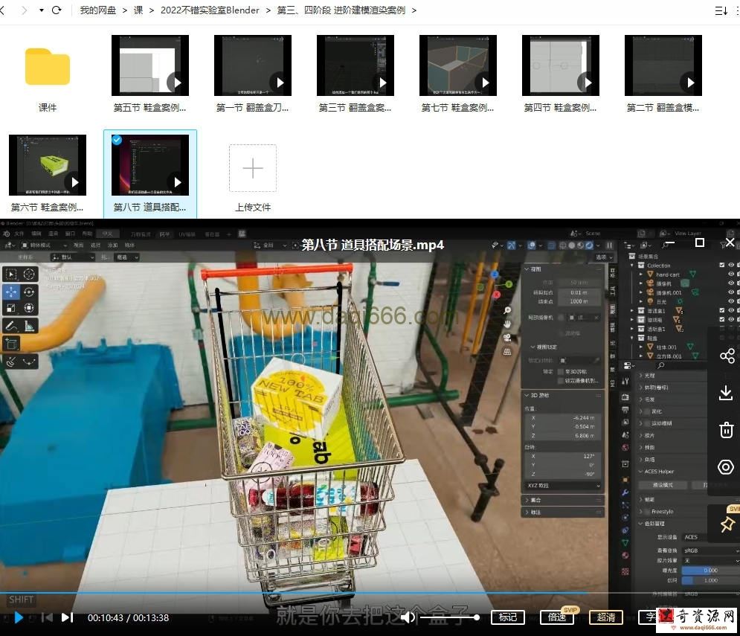Go back to the previous video
The width and height of the screenshot is (740, 636).
click(x=47, y=617)
